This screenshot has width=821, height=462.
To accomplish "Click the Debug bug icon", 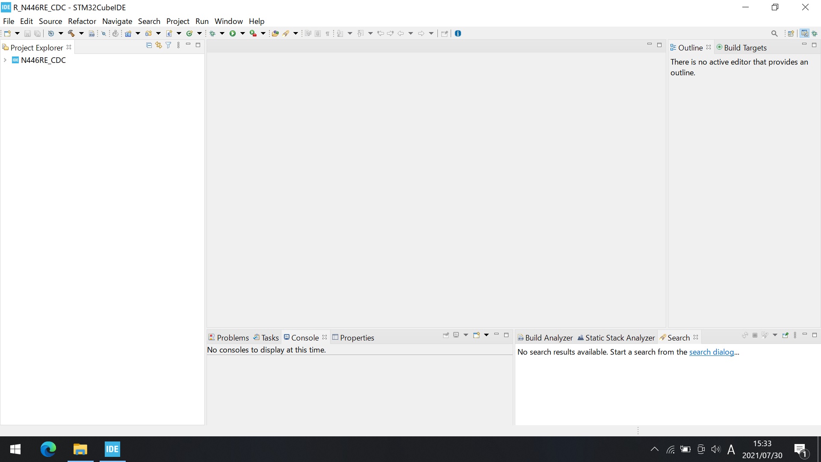I will pyautogui.click(x=212, y=33).
